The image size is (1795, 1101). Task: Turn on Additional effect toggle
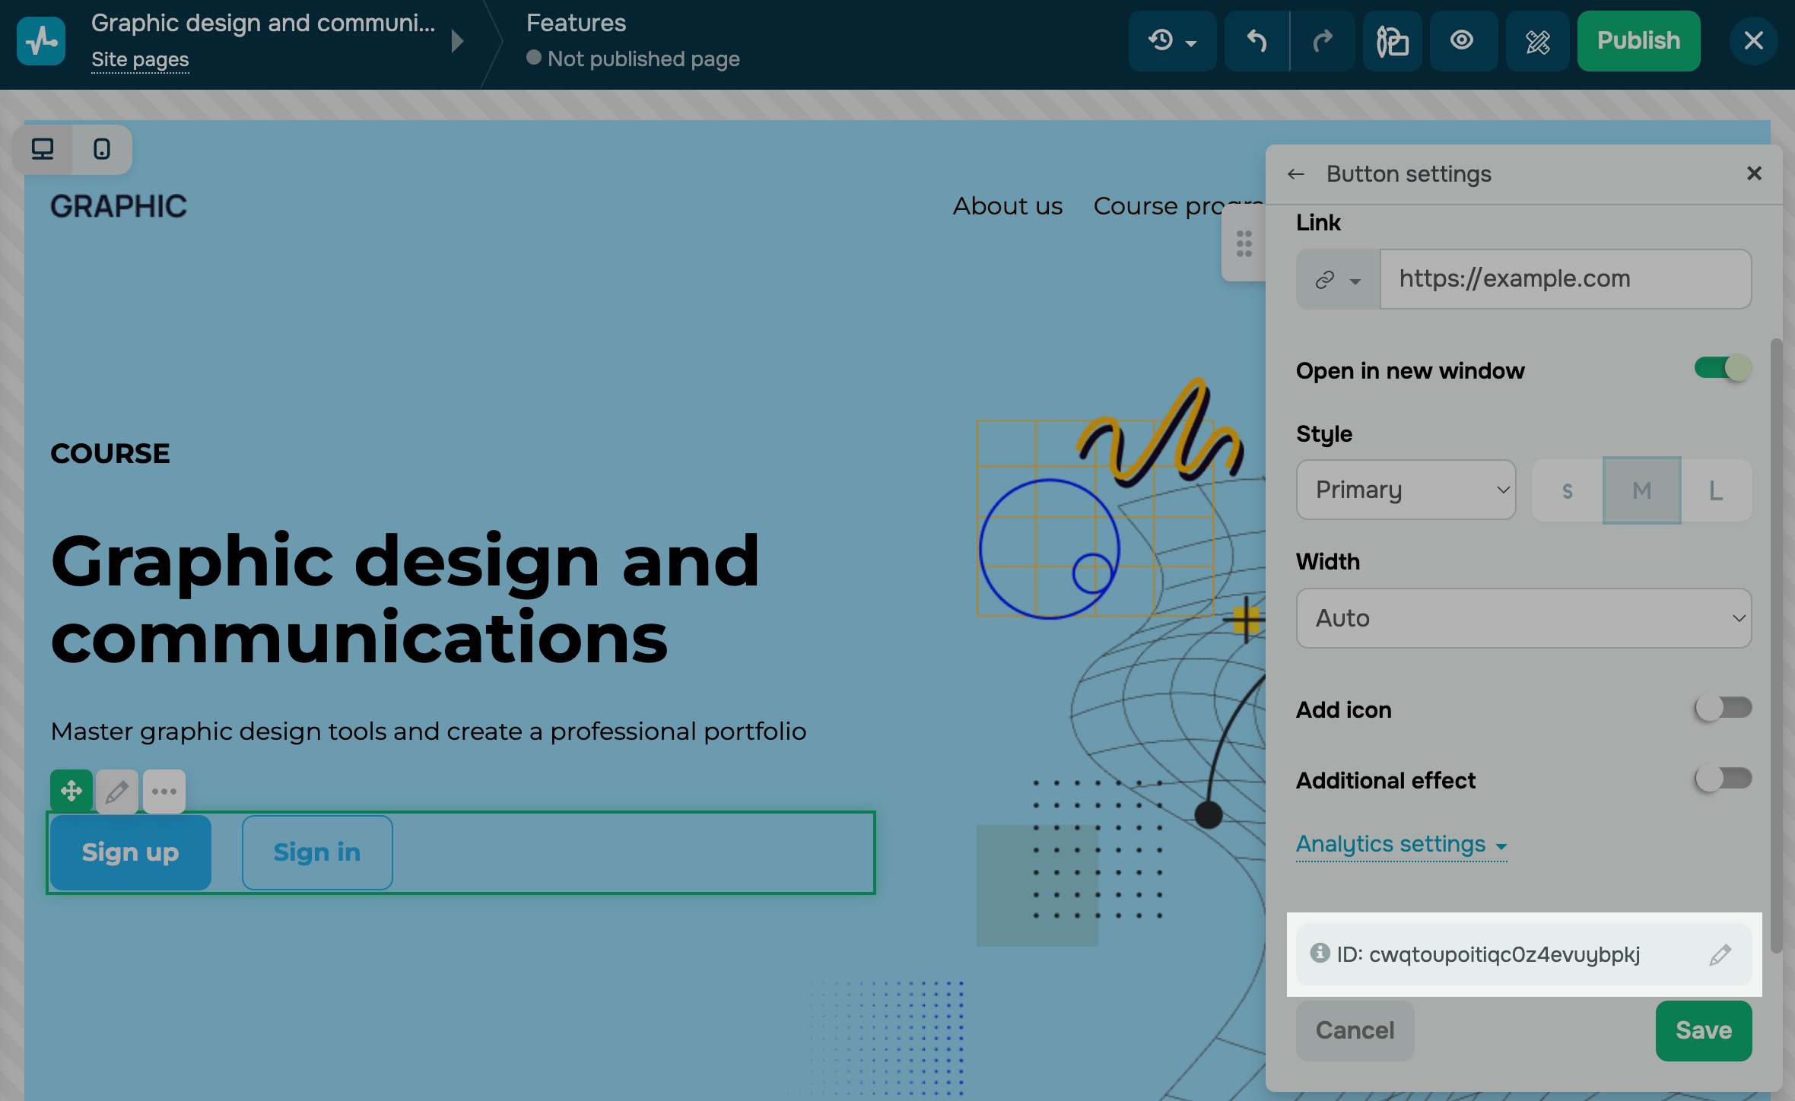[x=1723, y=779]
